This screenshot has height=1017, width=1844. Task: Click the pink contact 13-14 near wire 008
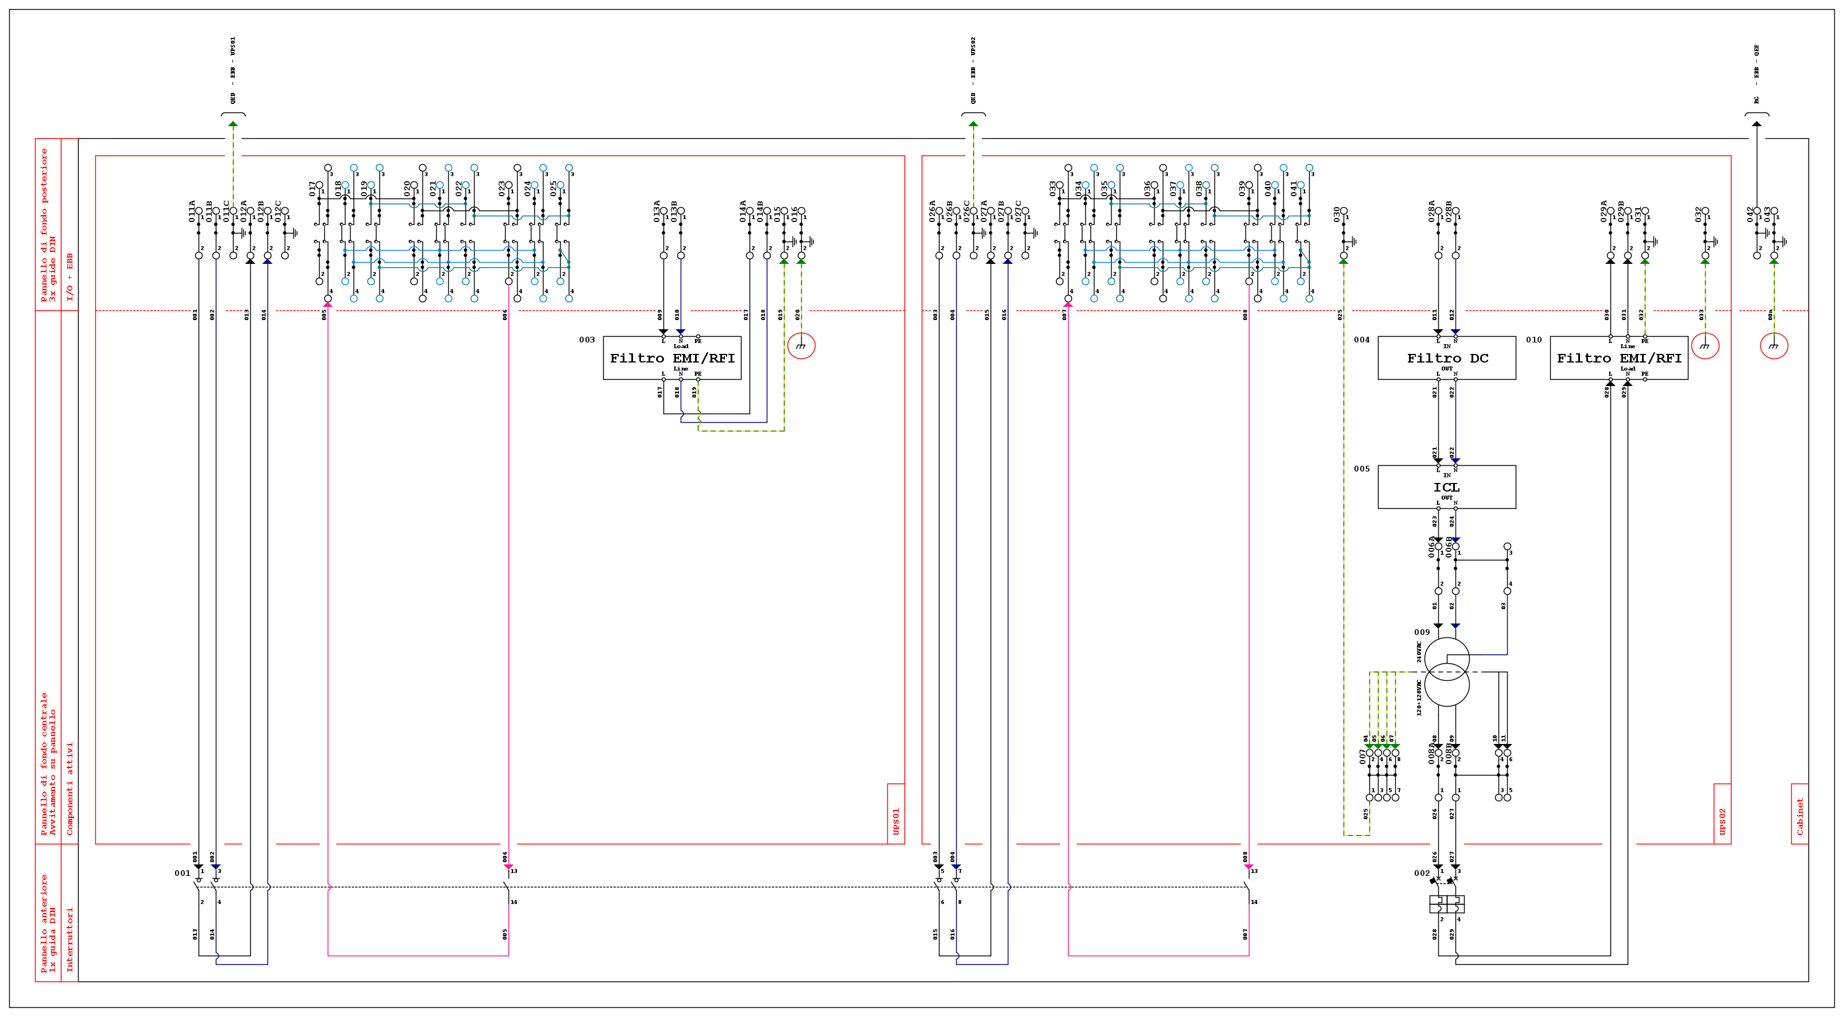pyautogui.click(x=1248, y=886)
